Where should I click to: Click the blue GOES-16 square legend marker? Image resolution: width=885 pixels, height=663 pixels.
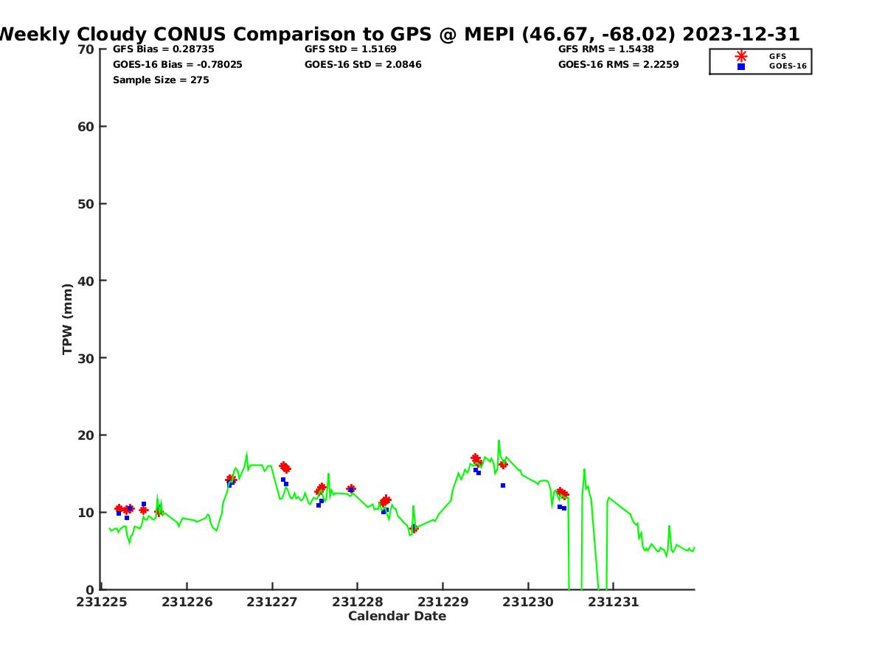pyautogui.click(x=741, y=66)
